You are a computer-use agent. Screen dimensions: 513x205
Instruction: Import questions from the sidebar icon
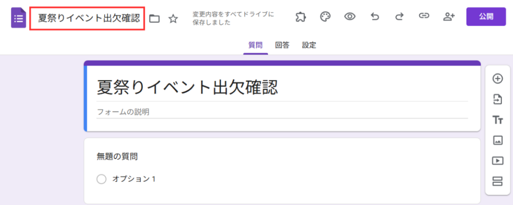pos(497,99)
